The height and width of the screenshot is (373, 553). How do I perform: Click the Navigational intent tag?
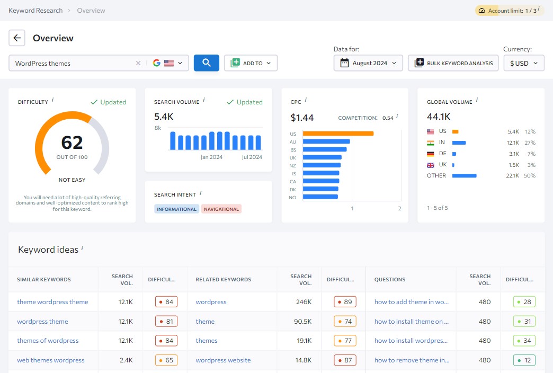tap(221, 209)
